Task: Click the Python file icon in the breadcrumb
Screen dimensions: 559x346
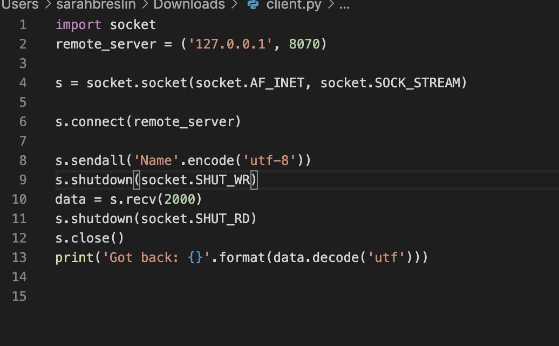Action: (x=253, y=4)
